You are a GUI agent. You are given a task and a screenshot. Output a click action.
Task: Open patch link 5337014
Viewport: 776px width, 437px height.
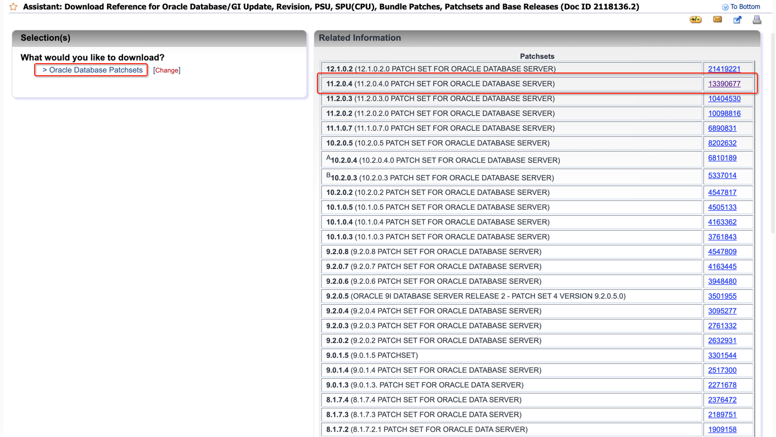pos(722,175)
